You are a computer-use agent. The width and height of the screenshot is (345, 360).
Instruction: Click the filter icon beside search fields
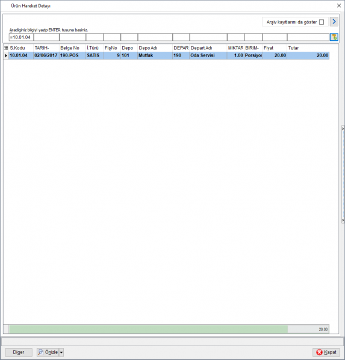[334, 37]
